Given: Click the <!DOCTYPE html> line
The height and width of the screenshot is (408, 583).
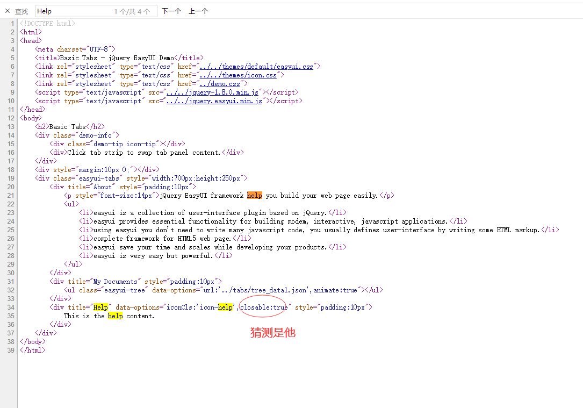Looking at the screenshot, I should (48, 24).
